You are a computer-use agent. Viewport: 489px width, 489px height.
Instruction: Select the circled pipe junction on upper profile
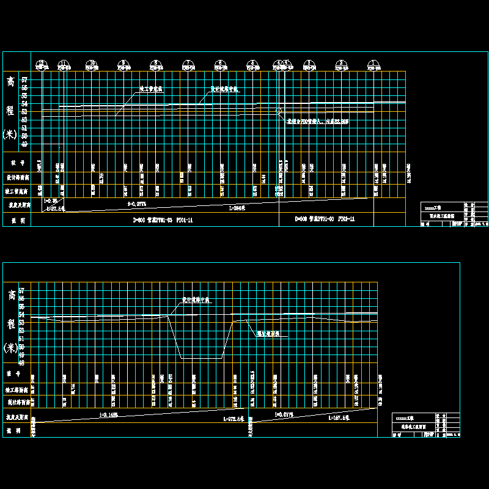pos(279,111)
